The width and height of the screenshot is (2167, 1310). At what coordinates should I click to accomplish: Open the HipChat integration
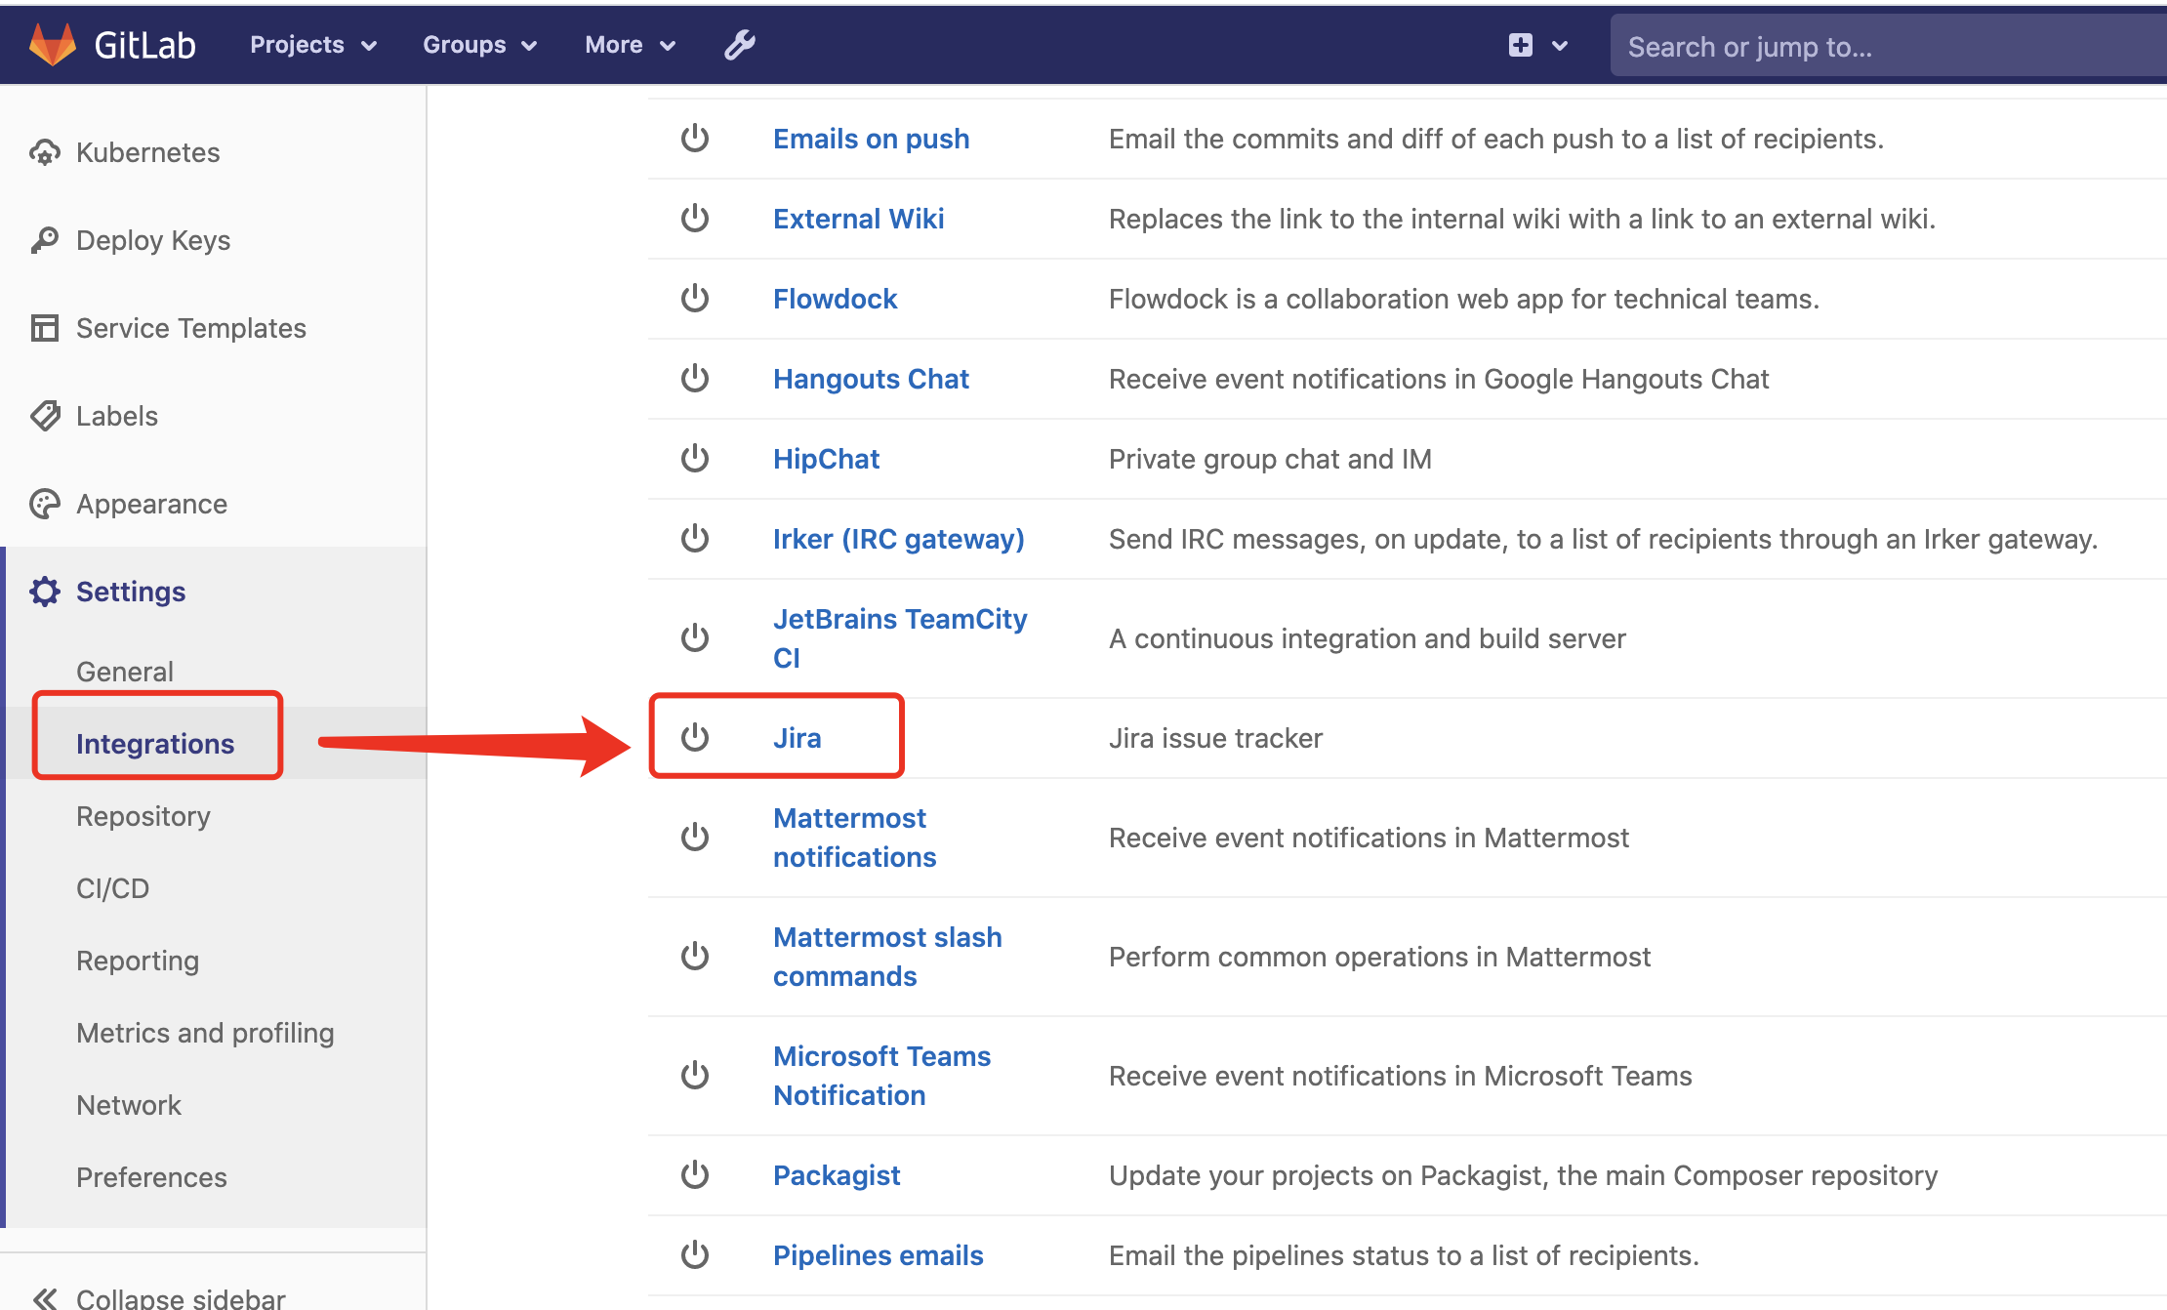coord(826,459)
